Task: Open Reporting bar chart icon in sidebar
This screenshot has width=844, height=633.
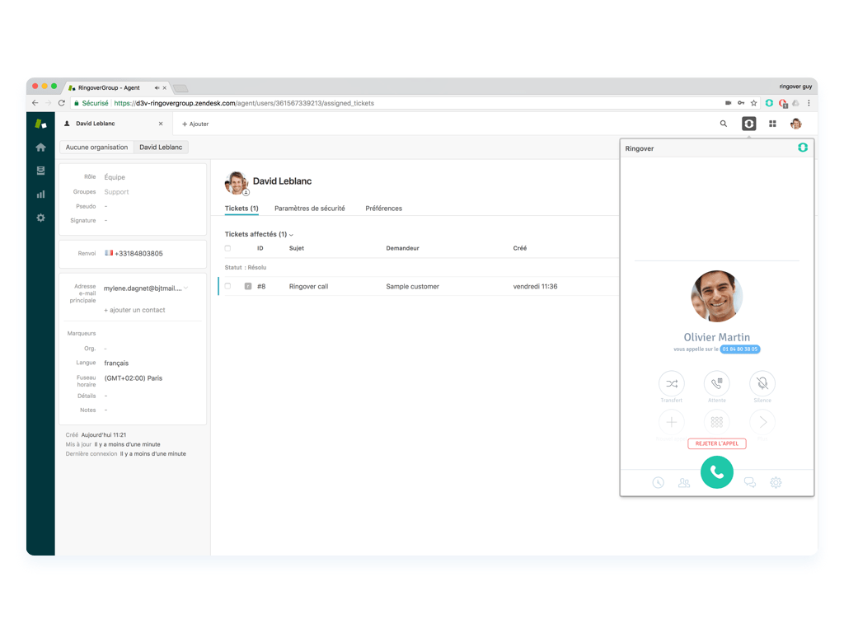Action: click(40, 195)
